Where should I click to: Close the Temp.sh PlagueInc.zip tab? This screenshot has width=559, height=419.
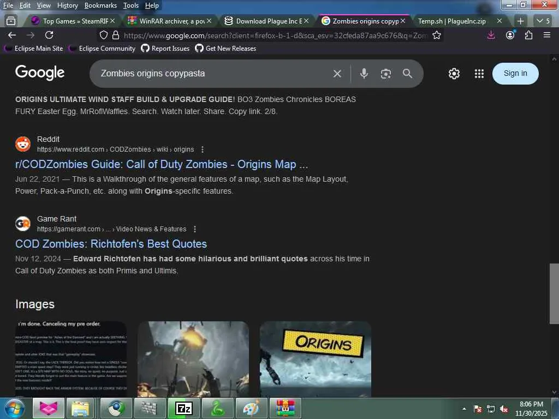[x=499, y=21]
